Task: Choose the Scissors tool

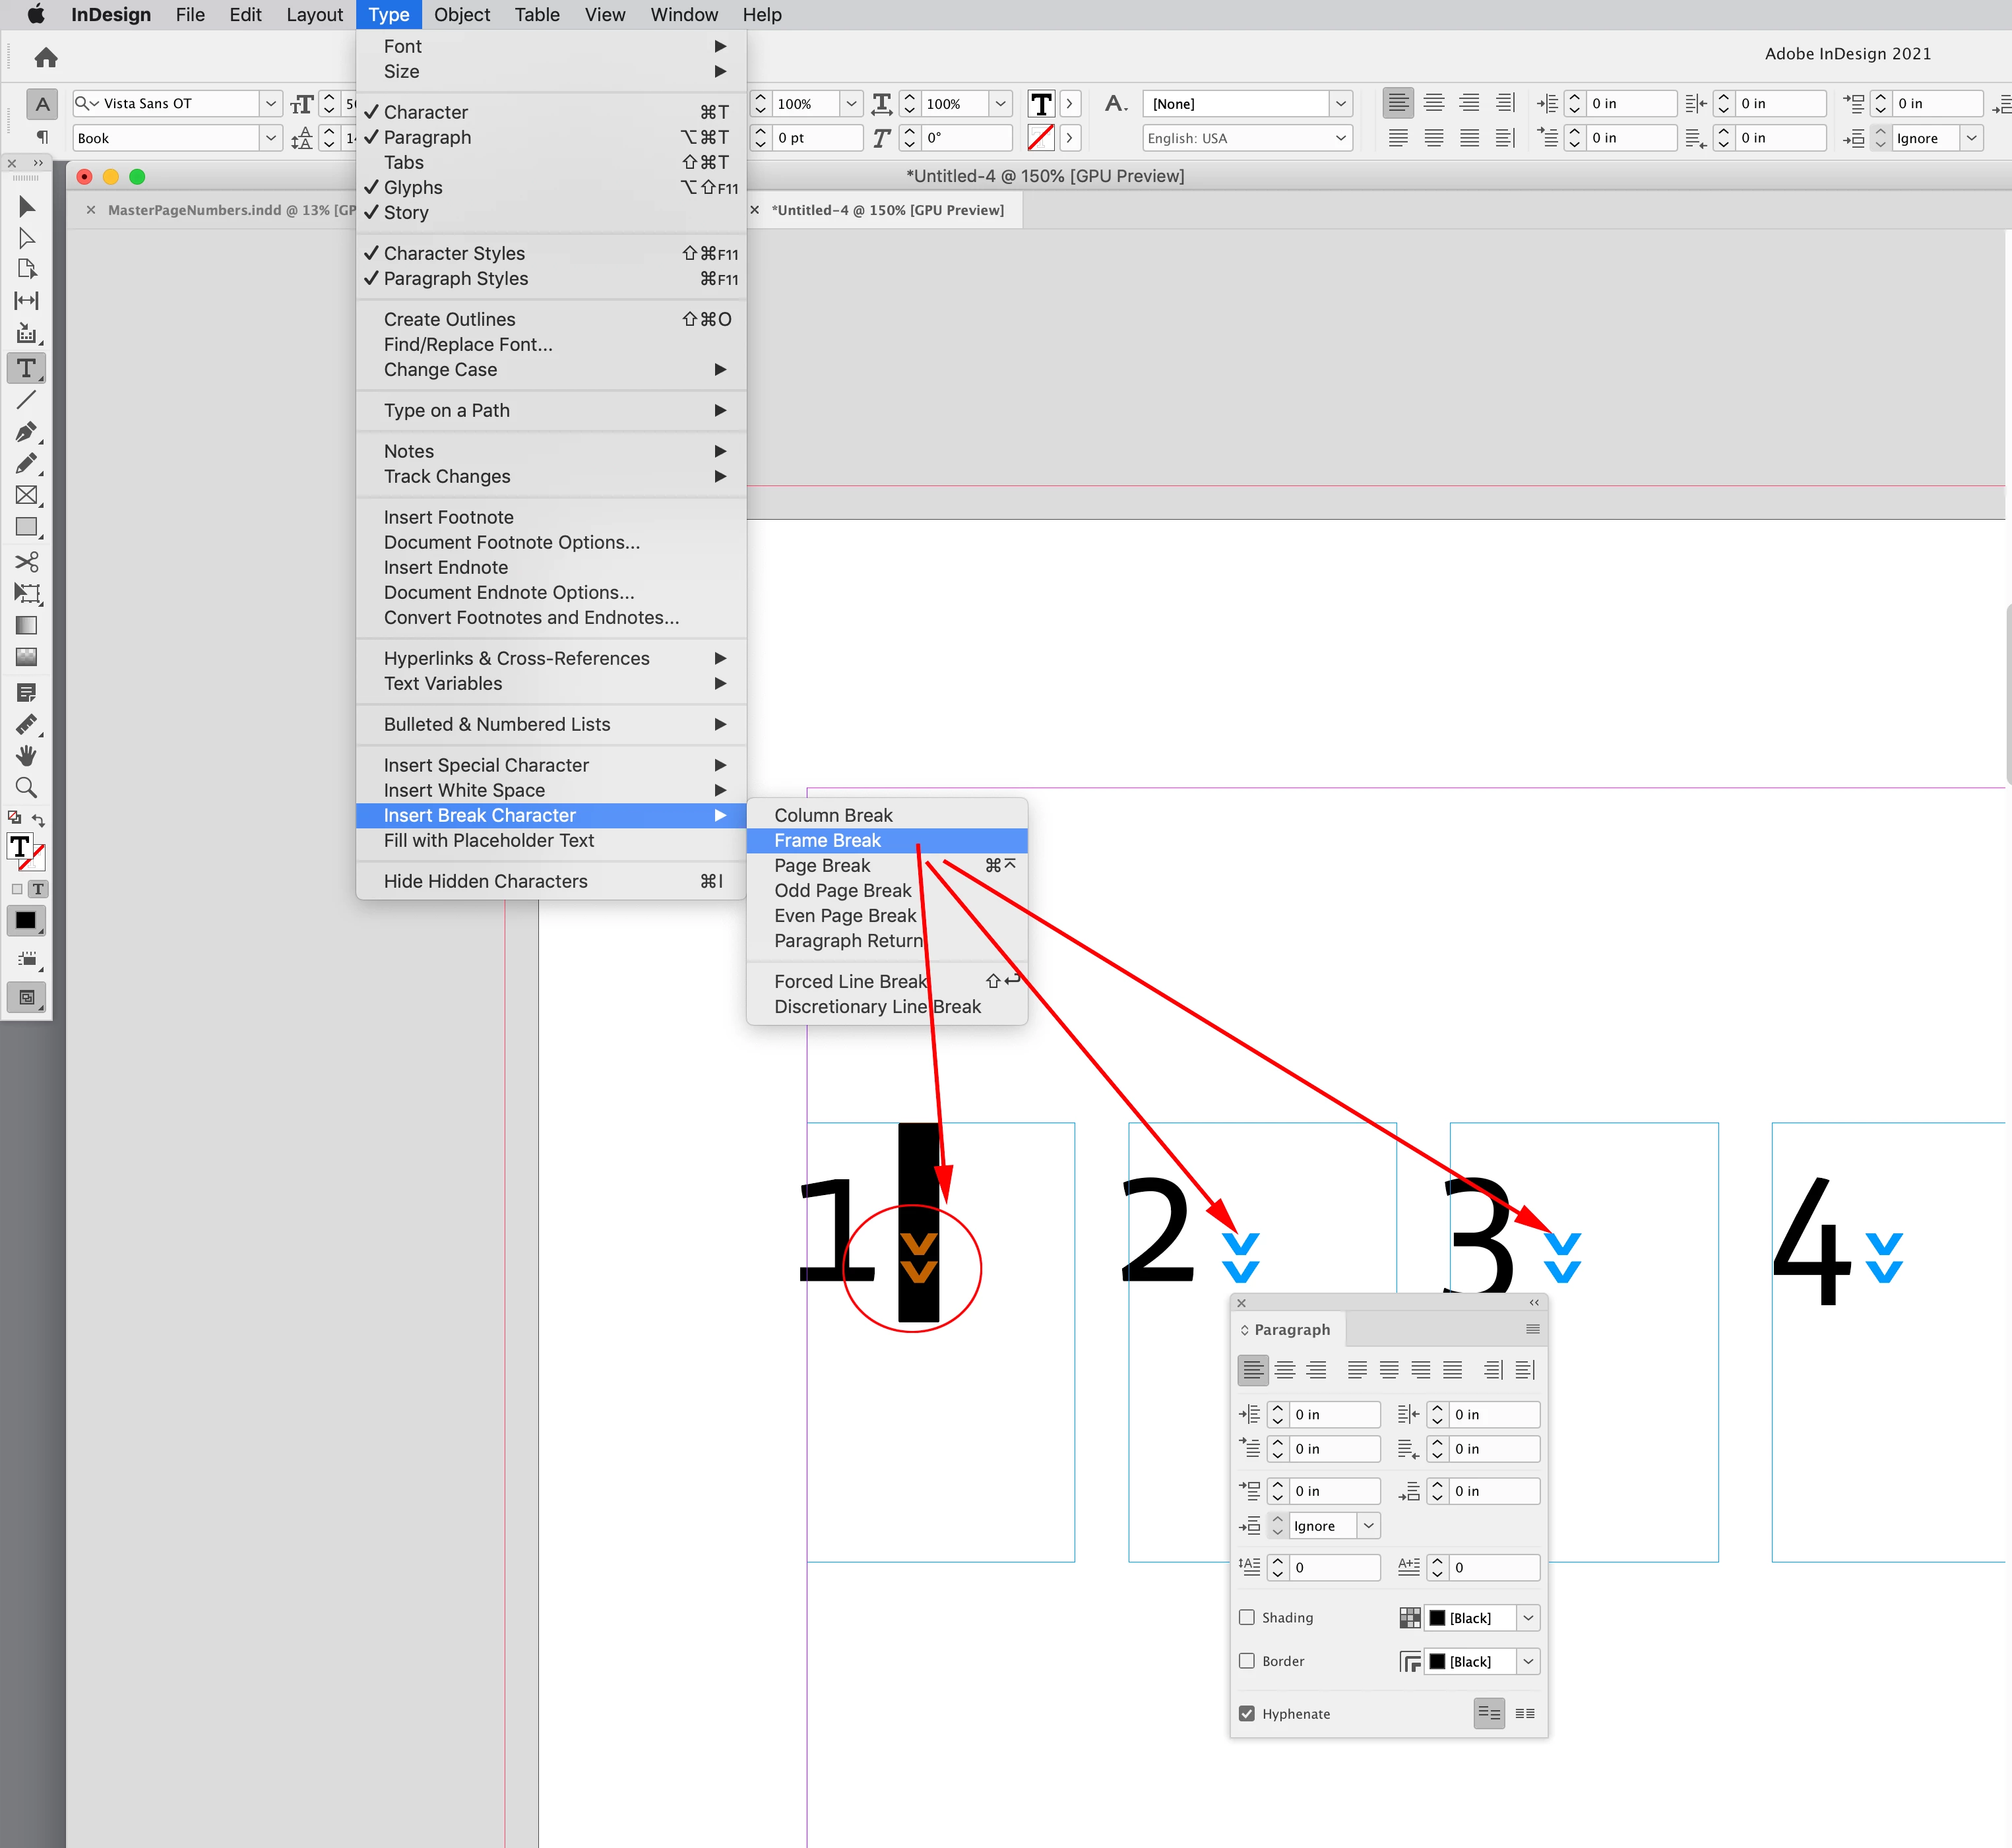Action: point(26,561)
